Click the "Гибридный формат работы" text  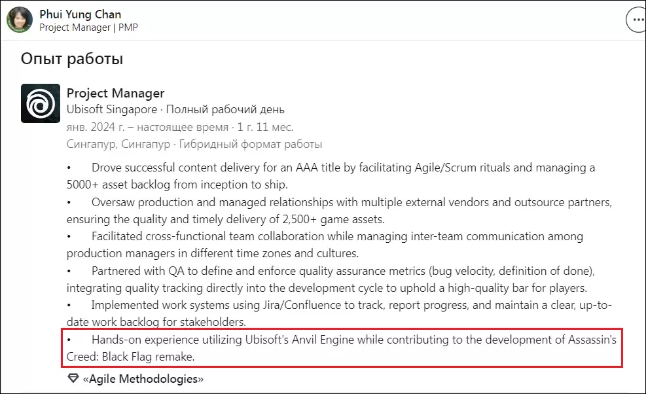(249, 144)
